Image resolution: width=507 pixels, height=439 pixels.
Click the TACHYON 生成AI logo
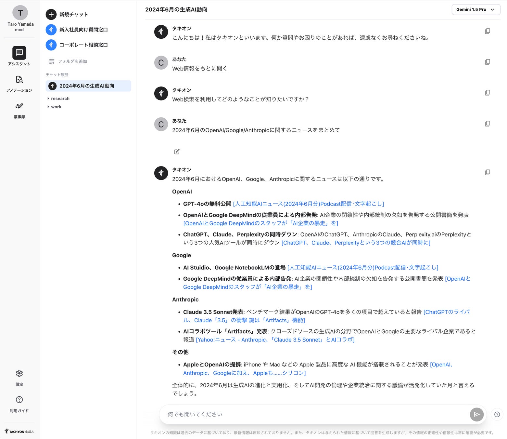19,432
